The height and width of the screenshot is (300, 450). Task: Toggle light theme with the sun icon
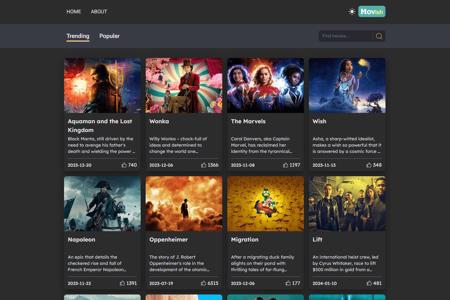coord(352,12)
